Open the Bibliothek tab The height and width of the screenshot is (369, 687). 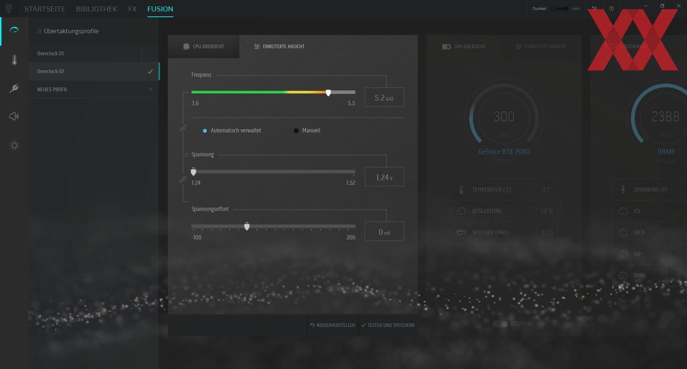coord(96,9)
